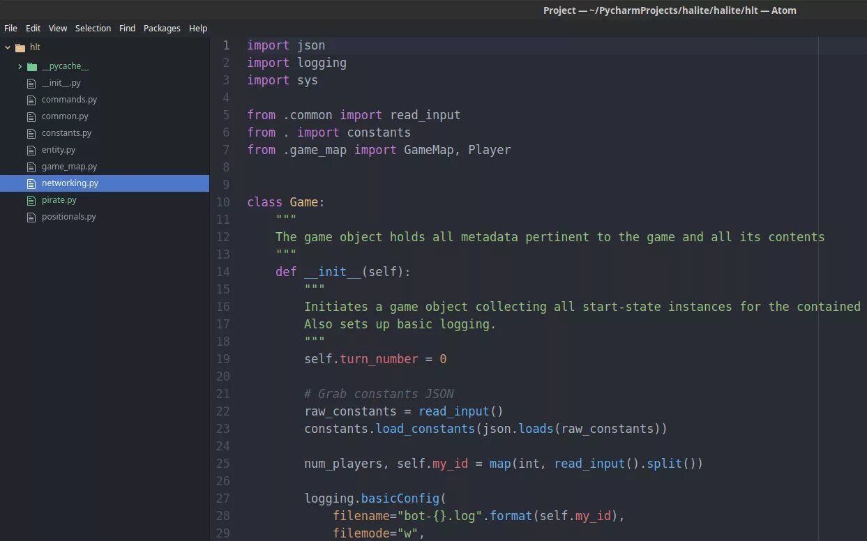Click line number 14 in gutter
867x541 pixels.
pyautogui.click(x=223, y=272)
